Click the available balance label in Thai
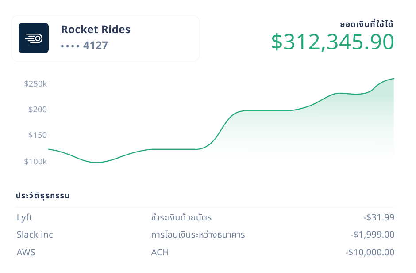This screenshot has width=416, height=273. pyautogui.click(x=366, y=24)
